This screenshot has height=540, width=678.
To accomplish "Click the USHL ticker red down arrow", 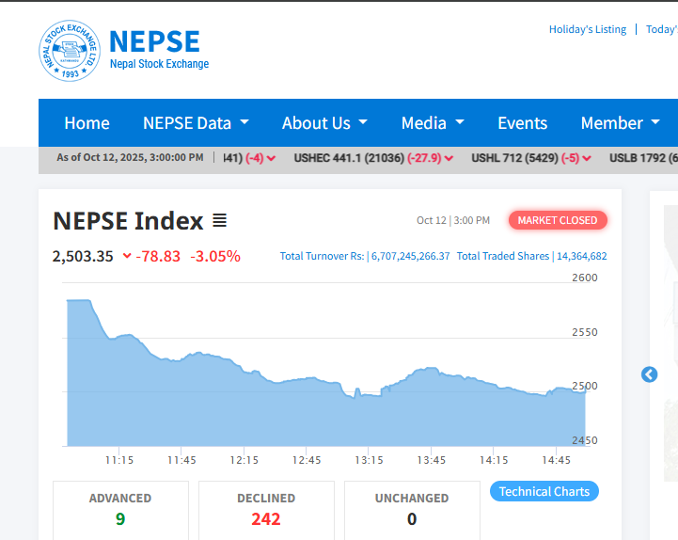I will coord(587,158).
